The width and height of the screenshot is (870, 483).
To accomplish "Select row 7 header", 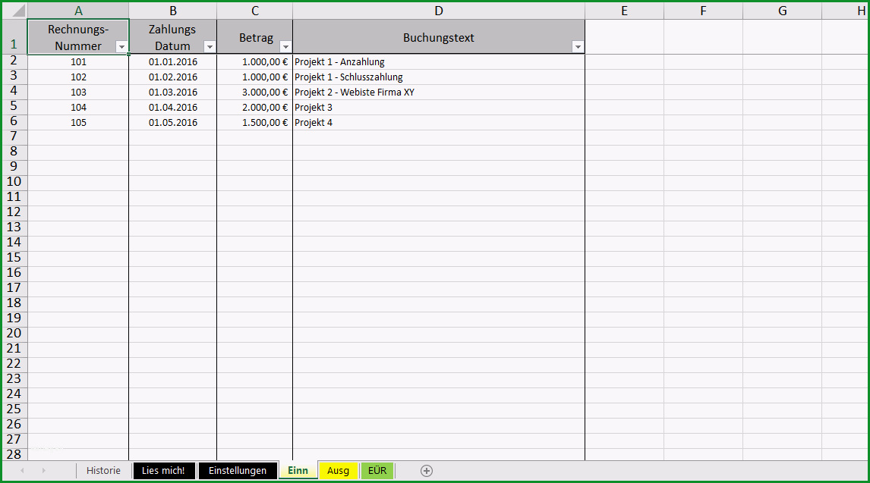I will pos(14,137).
